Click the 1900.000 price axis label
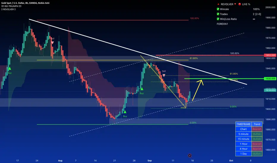The height and width of the screenshot is (163, 277). pyautogui.click(x=270, y=109)
